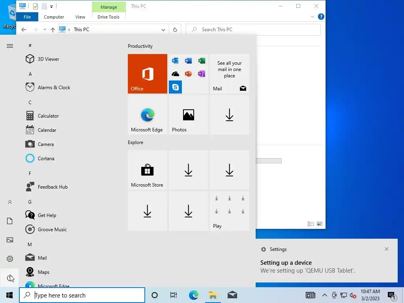Open Mail in the app list
Viewport: 404px width, 303px height.
click(36, 258)
